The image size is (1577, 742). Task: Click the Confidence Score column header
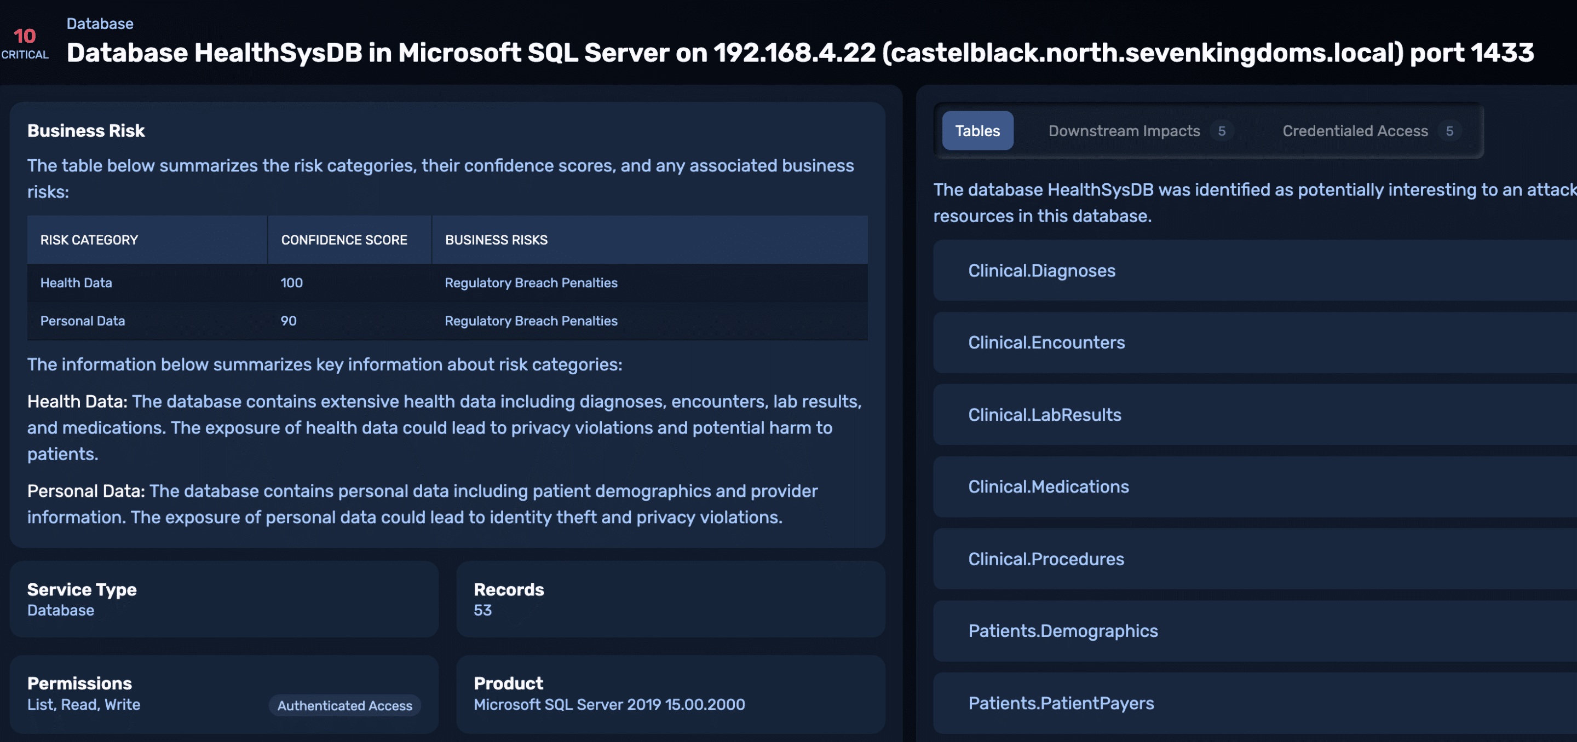[344, 240]
